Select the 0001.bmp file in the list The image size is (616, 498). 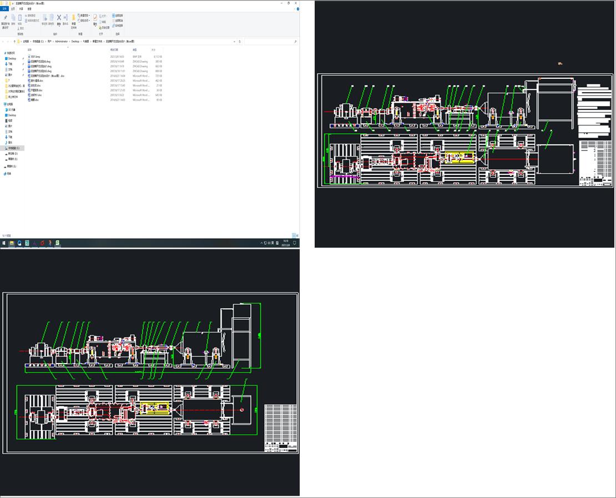pyautogui.click(x=36, y=57)
